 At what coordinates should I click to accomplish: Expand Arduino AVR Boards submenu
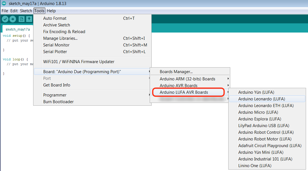click(x=190, y=85)
